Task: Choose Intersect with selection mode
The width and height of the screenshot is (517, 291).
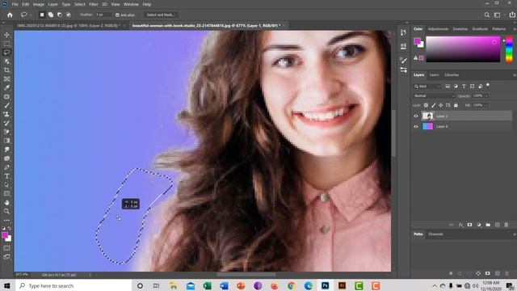Action: pos(68,15)
